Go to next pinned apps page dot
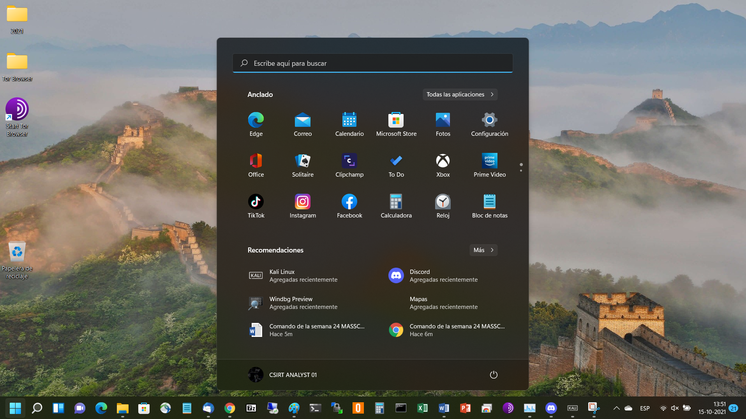The height and width of the screenshot is (419, 746). (521, 170)
